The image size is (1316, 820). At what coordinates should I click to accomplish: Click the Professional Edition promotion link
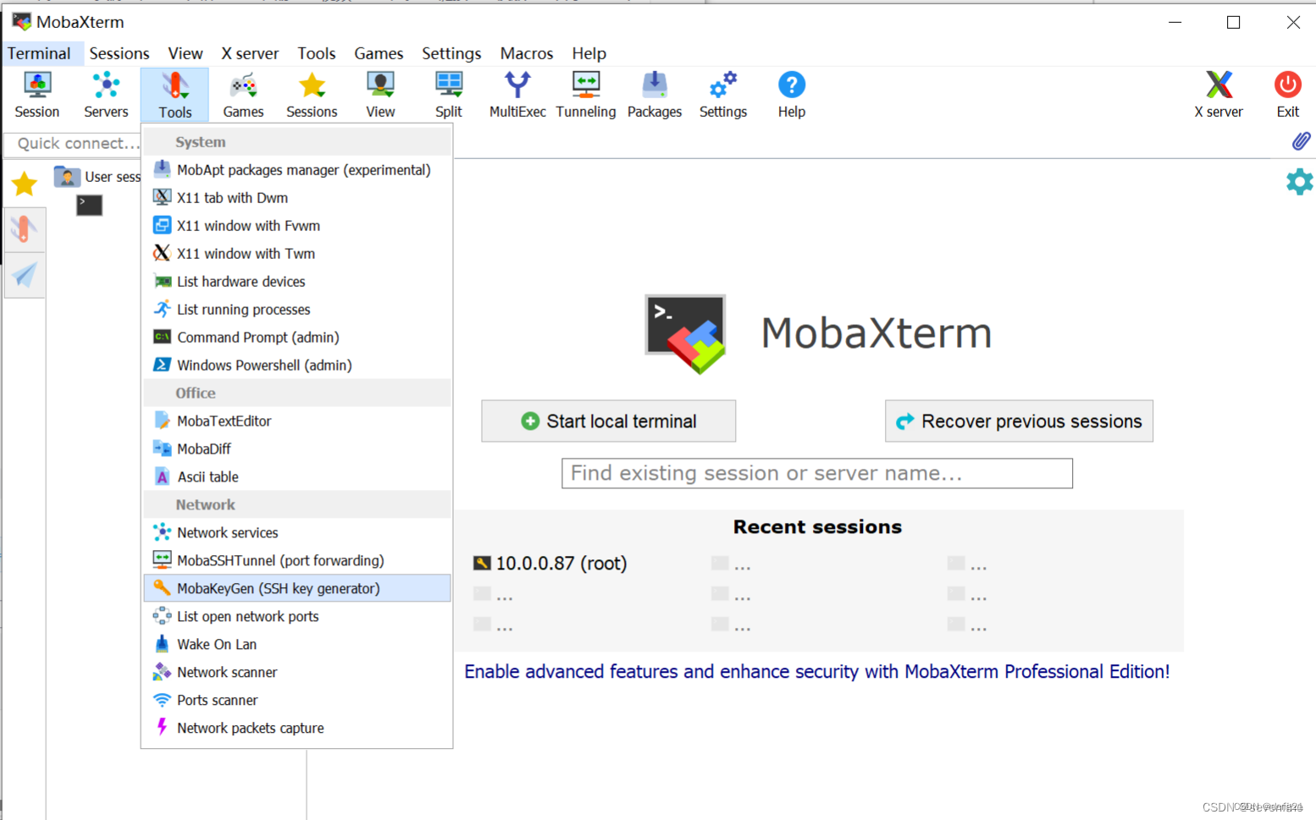coord(817,672)
